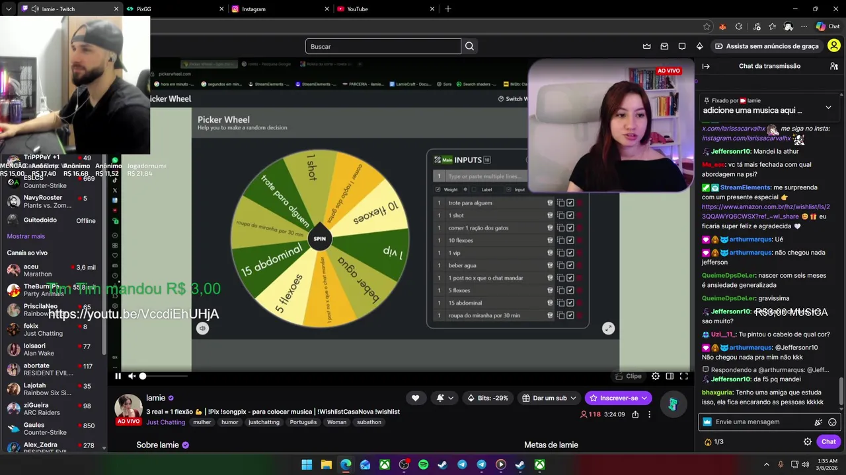Open the Just Chatting category link
Image resolution: width=846 pixels, height=475 pixels.
(166, 422)
